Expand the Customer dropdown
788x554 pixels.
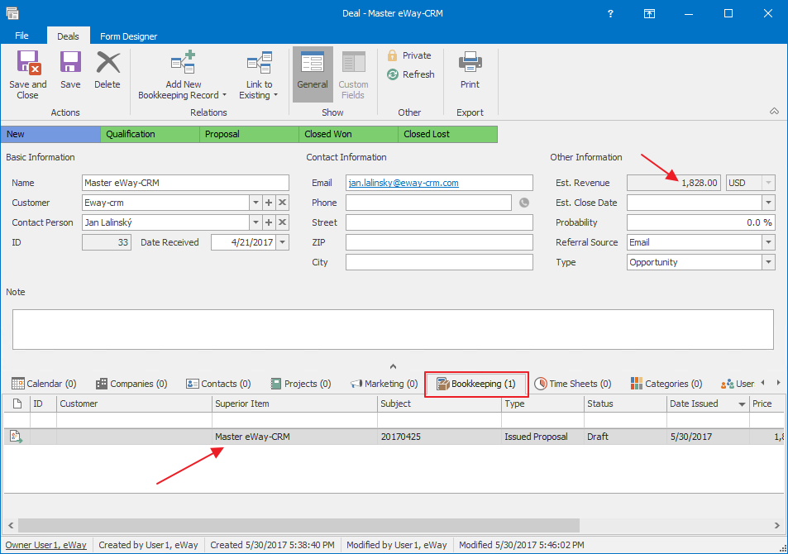tap(256, 203)
